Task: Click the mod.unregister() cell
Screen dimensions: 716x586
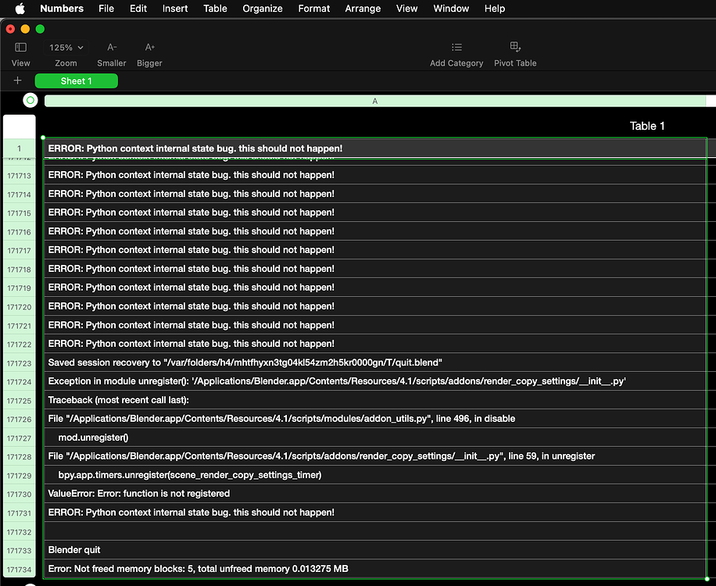Action: tap(375, 438)
